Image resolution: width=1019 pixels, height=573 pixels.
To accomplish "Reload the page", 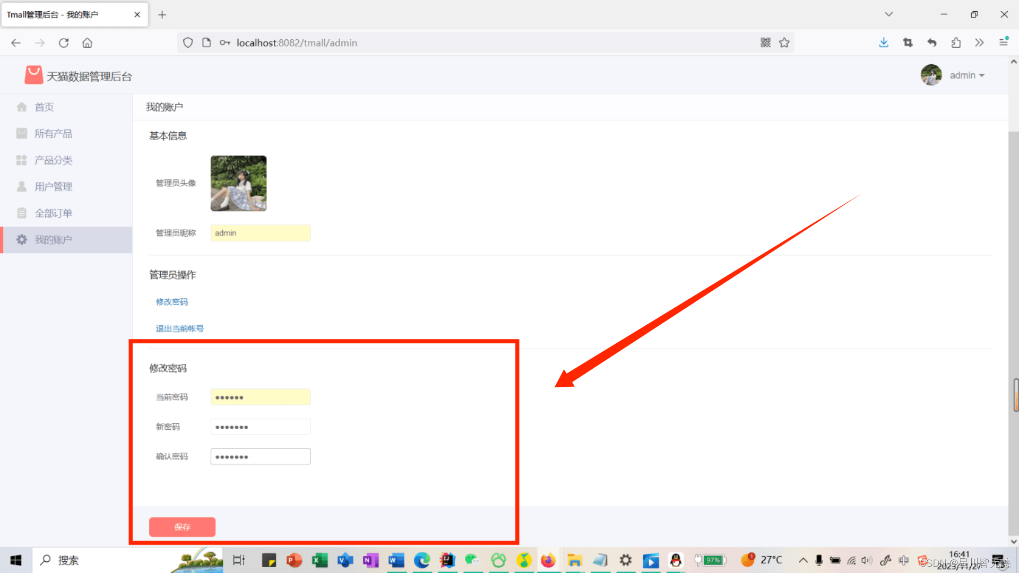I will [64, 43].
